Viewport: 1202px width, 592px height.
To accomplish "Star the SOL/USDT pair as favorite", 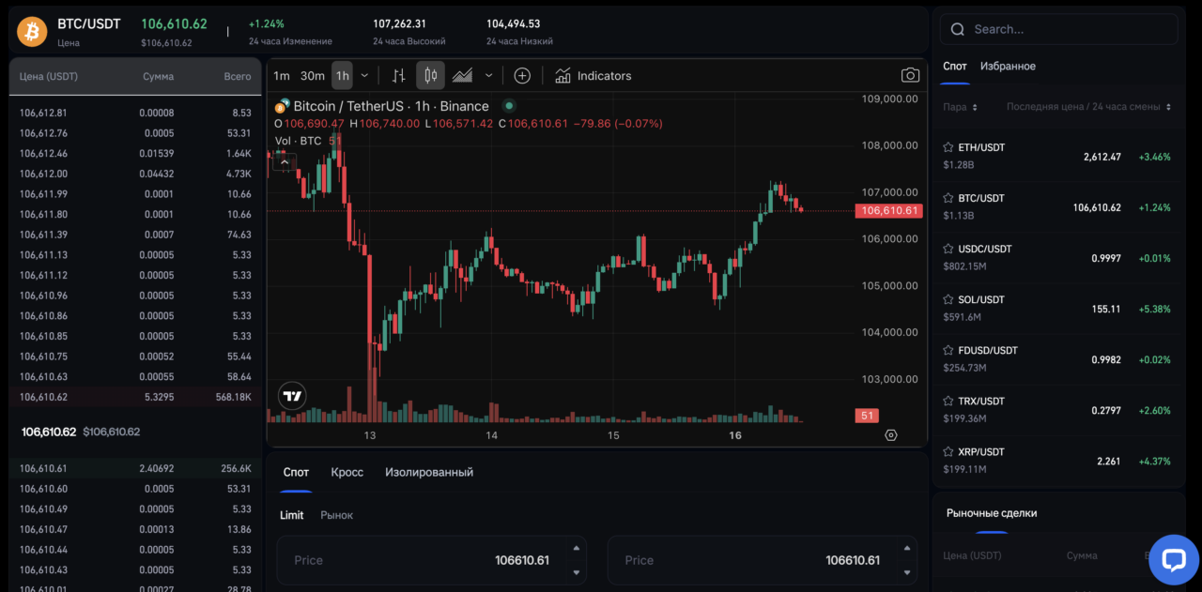I will (x=948, y=299).
